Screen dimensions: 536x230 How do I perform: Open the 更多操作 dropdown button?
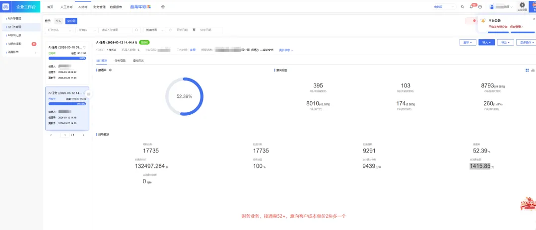527,42
